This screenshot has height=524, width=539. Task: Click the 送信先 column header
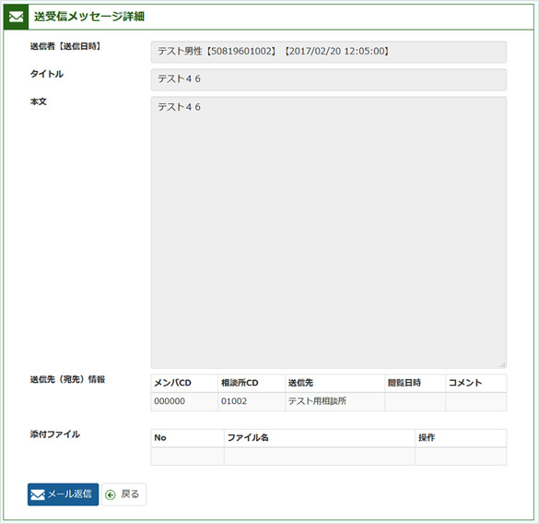(x=300, y=383)
